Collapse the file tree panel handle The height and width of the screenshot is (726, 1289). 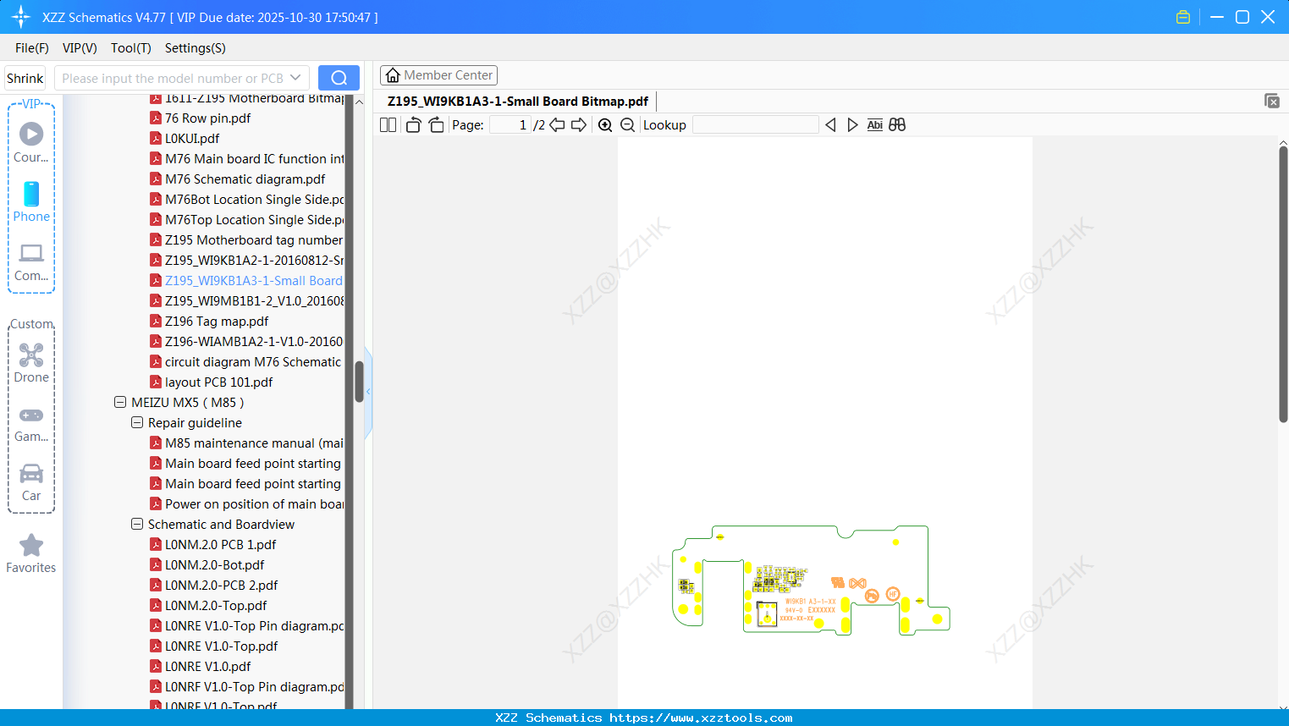tap(368, 392)
